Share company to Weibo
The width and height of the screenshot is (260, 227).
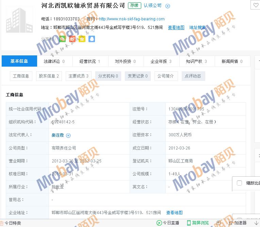[72, 39]
